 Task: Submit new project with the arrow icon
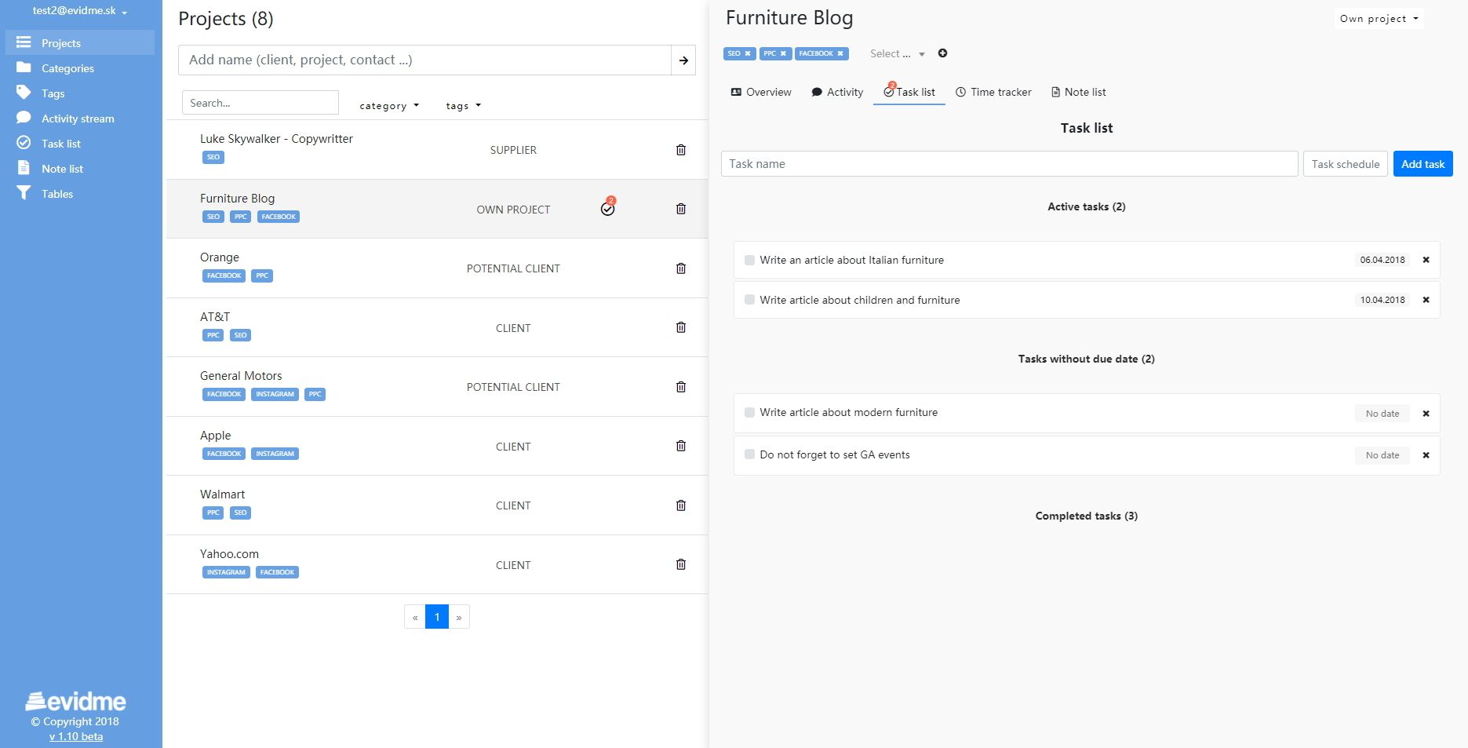click(683, 60)
